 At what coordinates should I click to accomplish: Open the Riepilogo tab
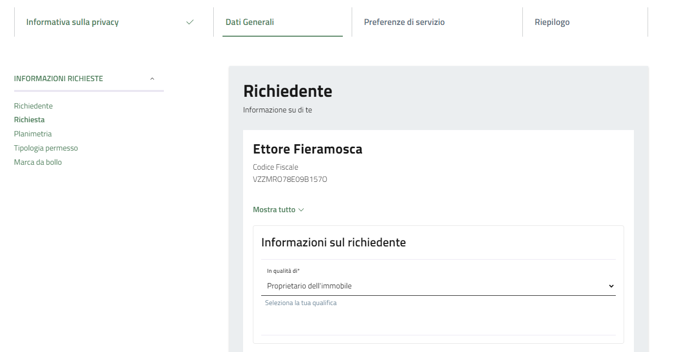[552, 22]
